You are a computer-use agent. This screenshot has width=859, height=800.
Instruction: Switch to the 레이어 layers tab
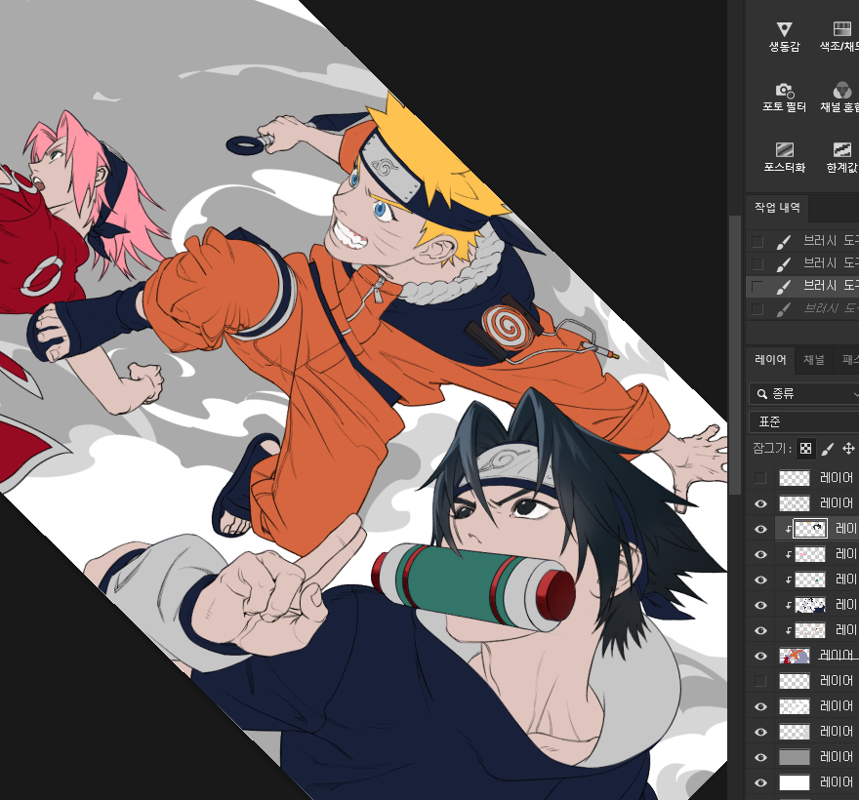pos(770,360)
